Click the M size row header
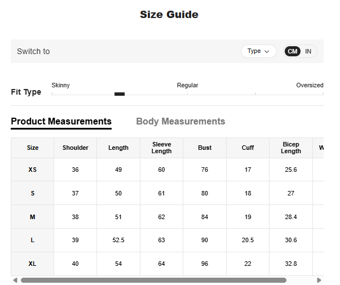340x285 pixels. [33, 217]
